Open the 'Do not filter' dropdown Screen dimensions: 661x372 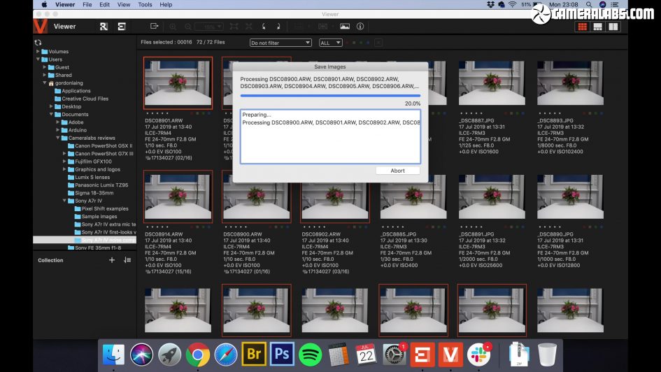(x=280, y=43)
